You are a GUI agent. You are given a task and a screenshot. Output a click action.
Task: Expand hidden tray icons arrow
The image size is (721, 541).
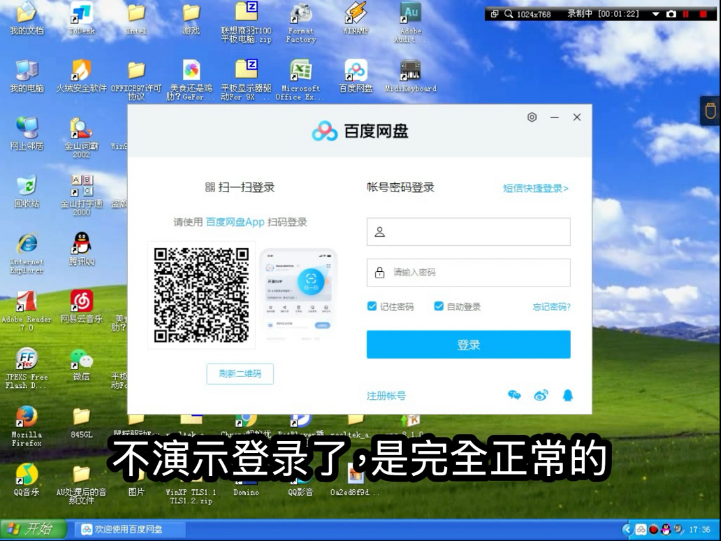[x=627, y=530]
